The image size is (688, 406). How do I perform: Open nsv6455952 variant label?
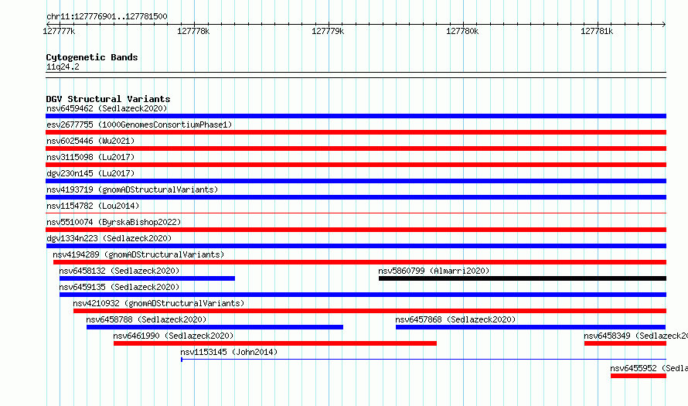coord(649,368)
